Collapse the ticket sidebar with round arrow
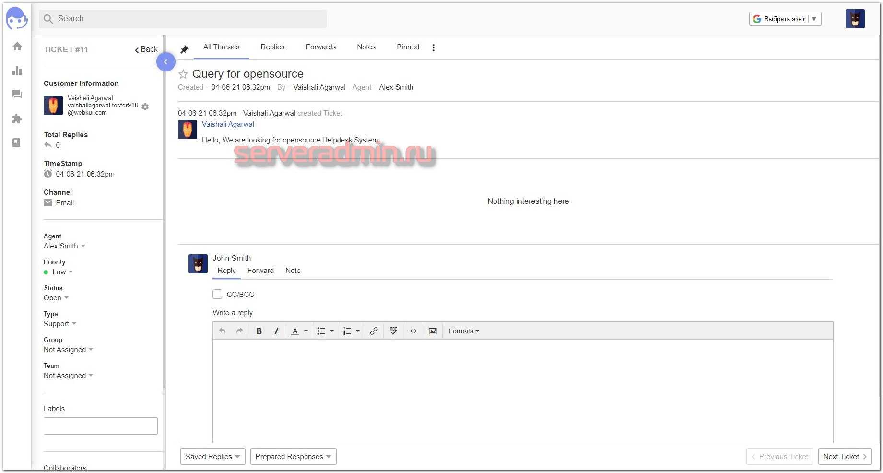Viewport: 883px width, 473px height. pos(165,62)
